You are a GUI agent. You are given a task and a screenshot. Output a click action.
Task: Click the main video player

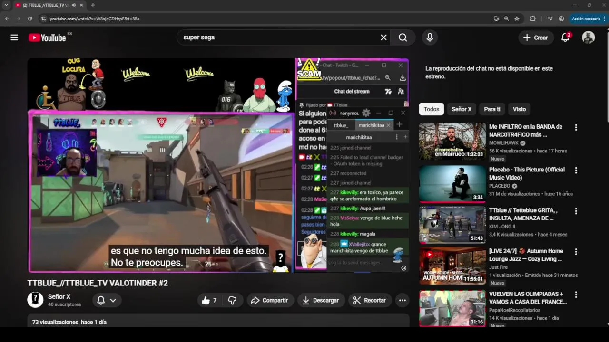pyautogui.click(x=218, y=165)
